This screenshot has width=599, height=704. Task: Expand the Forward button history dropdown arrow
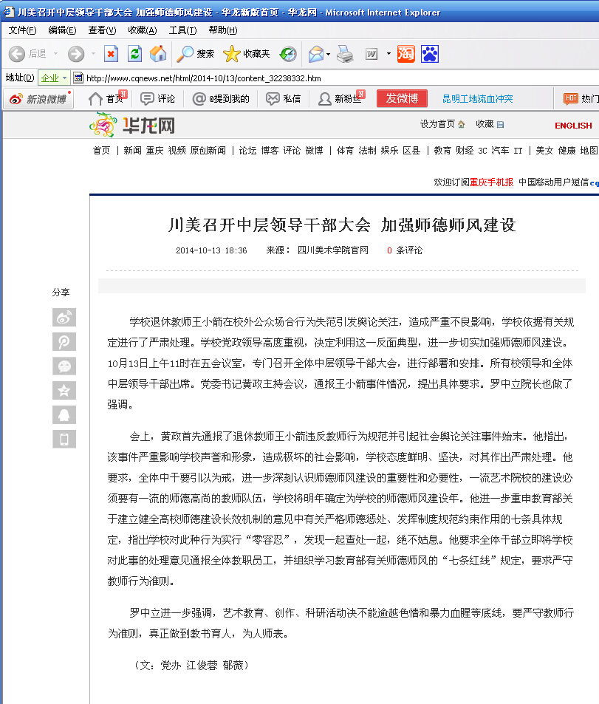pos(93,54)
